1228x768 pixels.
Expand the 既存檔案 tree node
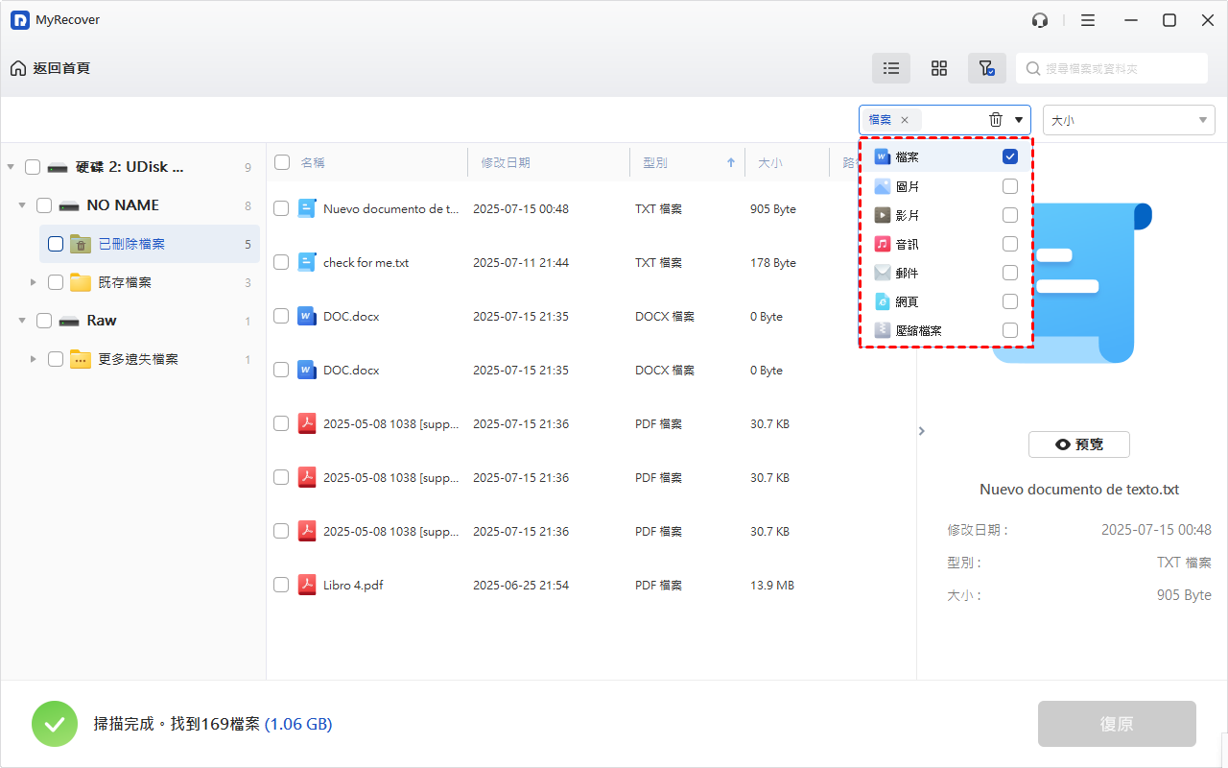click(34, 282)
